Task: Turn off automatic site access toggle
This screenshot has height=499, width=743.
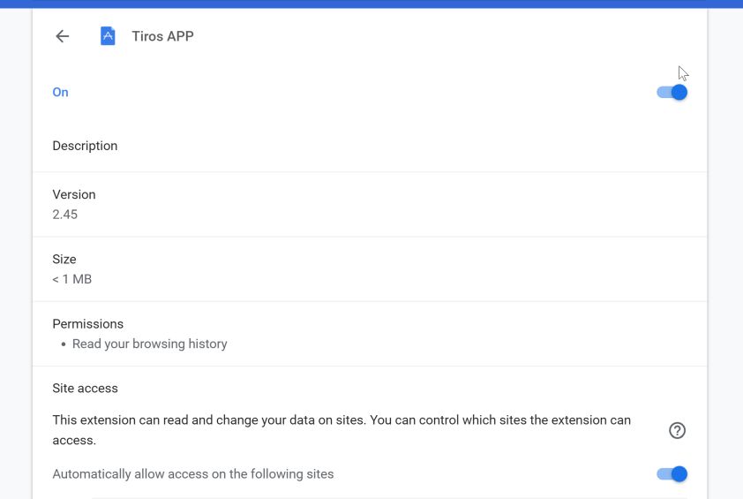Action: (672, 474)
